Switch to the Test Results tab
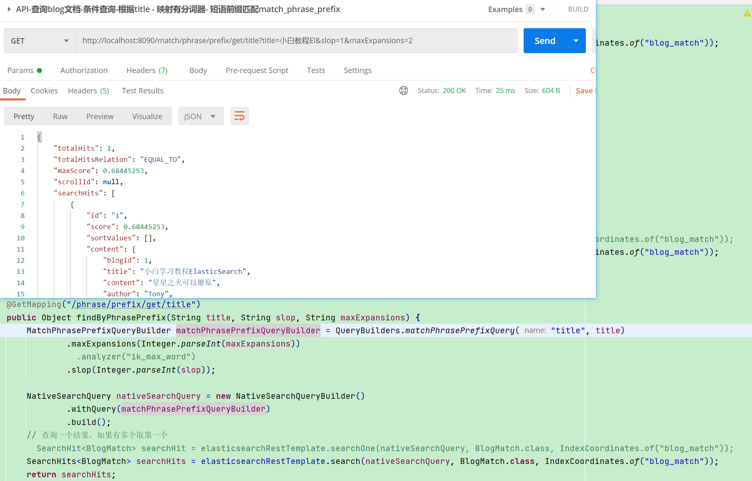 (142, 90)
